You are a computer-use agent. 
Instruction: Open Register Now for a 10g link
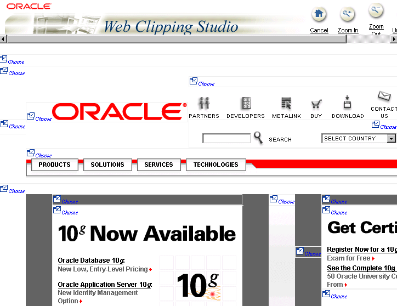[362, 250]
